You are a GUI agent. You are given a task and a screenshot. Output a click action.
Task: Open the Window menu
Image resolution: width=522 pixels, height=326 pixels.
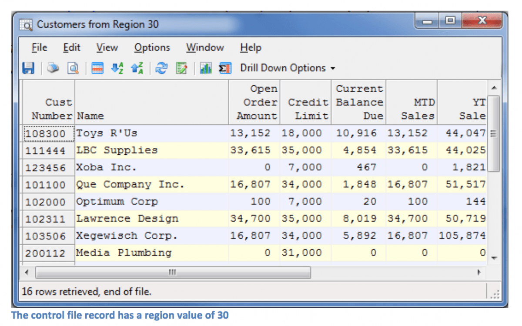[x=205, y=47]
